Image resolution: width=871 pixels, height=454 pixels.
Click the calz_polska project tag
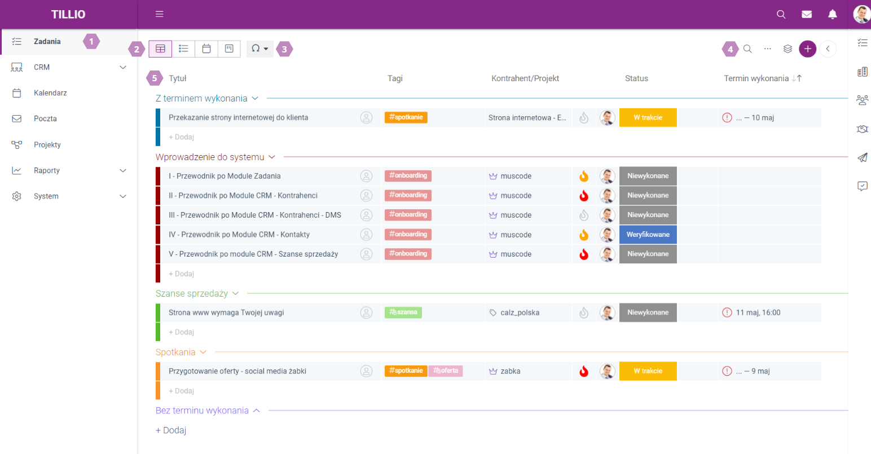click(514, 312)
